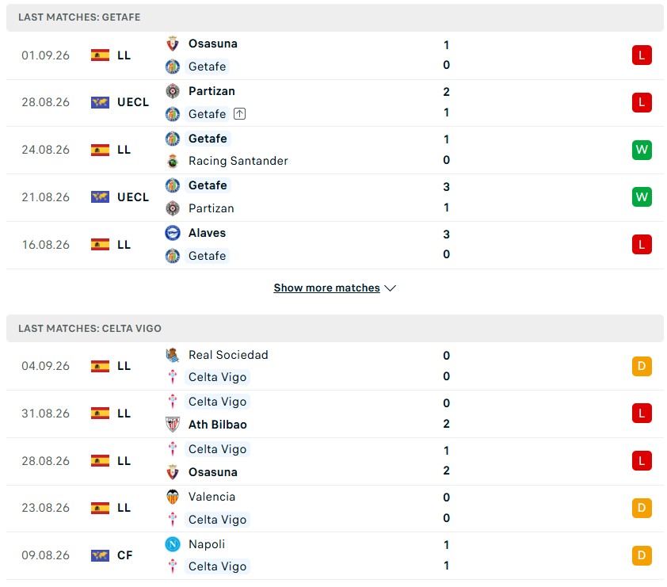Click the Partizan crest in the 28.08.26 match
This screenshot has width=667, height=587.
(x=172, y=91)
